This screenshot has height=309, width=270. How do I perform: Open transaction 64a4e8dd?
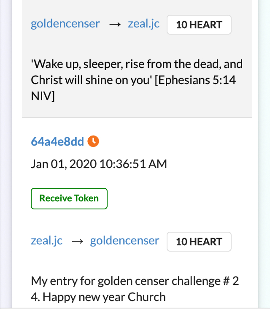tap(57, 141)
